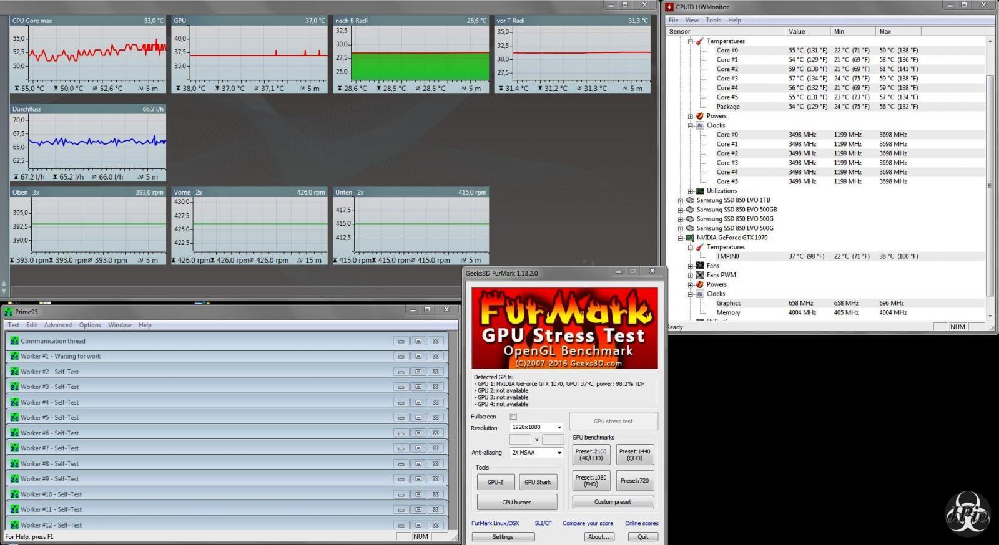Maximize the Worker #9 child window icon
The image size is (999, 545).
[x=418, y=478]
